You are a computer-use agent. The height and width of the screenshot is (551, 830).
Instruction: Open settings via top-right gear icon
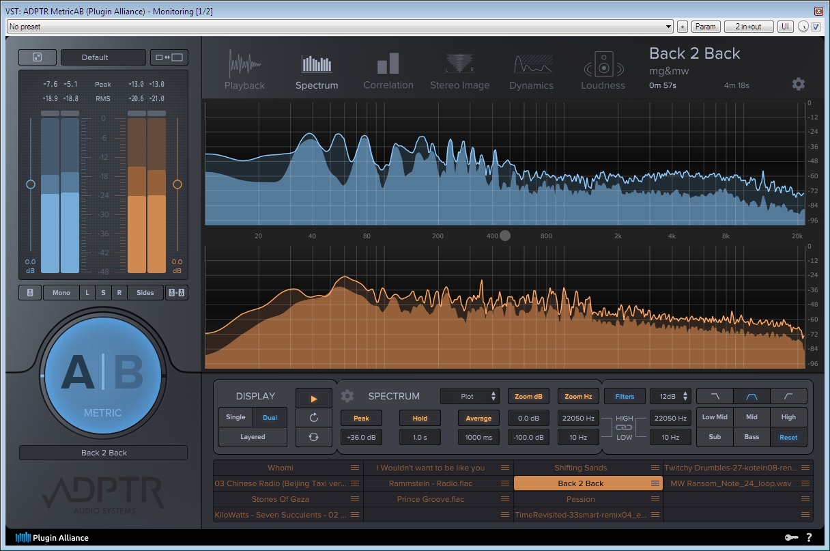point(798,84)
